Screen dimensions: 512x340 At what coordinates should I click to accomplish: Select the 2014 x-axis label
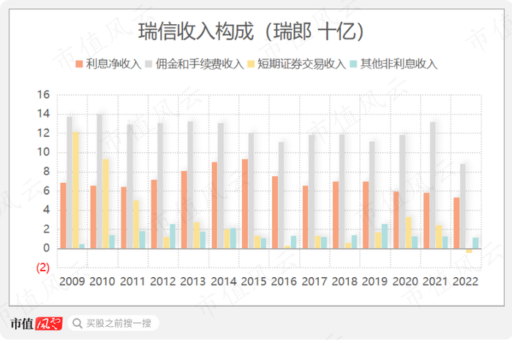(x=223, y=282)
